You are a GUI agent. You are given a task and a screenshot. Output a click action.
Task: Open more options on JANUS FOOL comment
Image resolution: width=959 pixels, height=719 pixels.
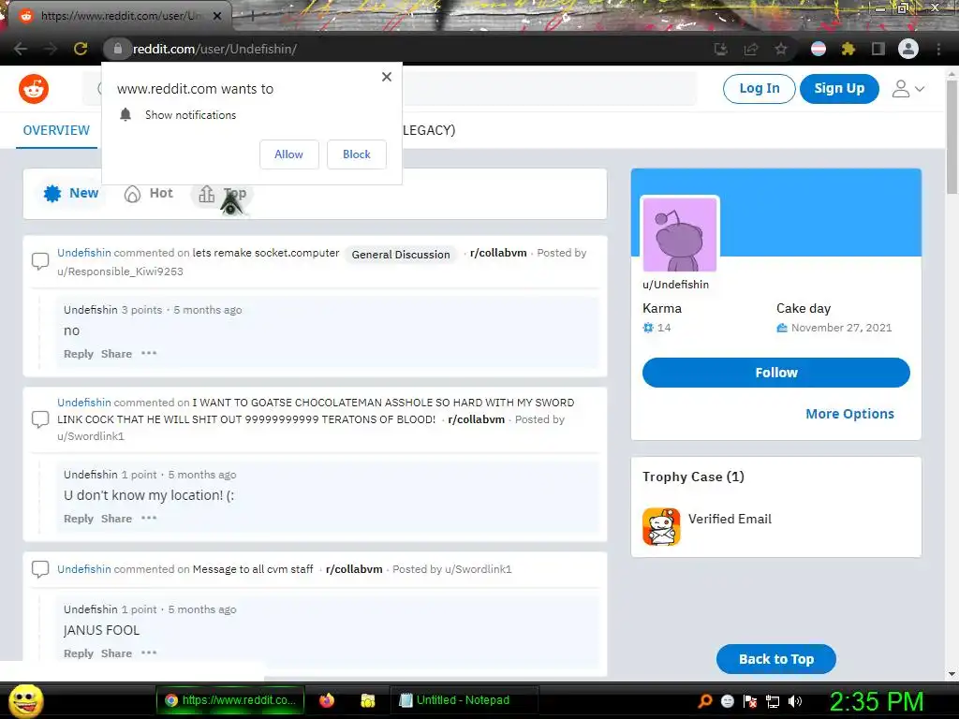(149, 653)
